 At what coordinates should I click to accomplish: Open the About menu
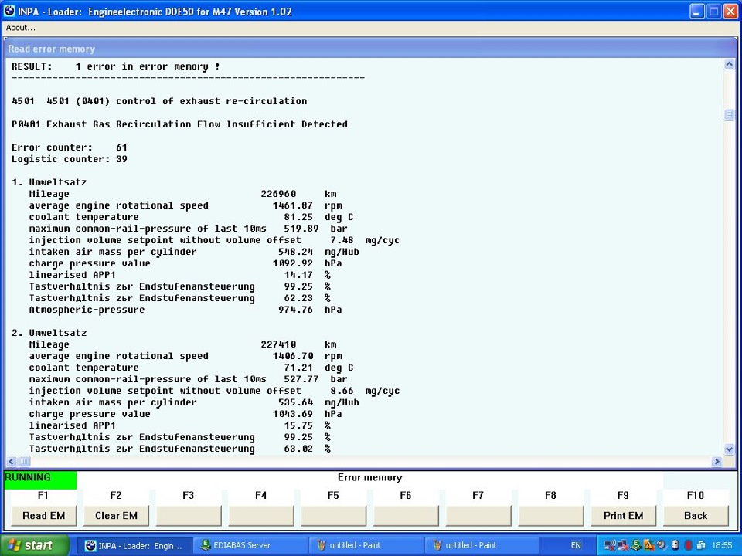click(21, 28)
